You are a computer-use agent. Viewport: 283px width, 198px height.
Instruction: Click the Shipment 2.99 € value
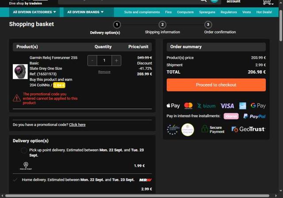260,65
